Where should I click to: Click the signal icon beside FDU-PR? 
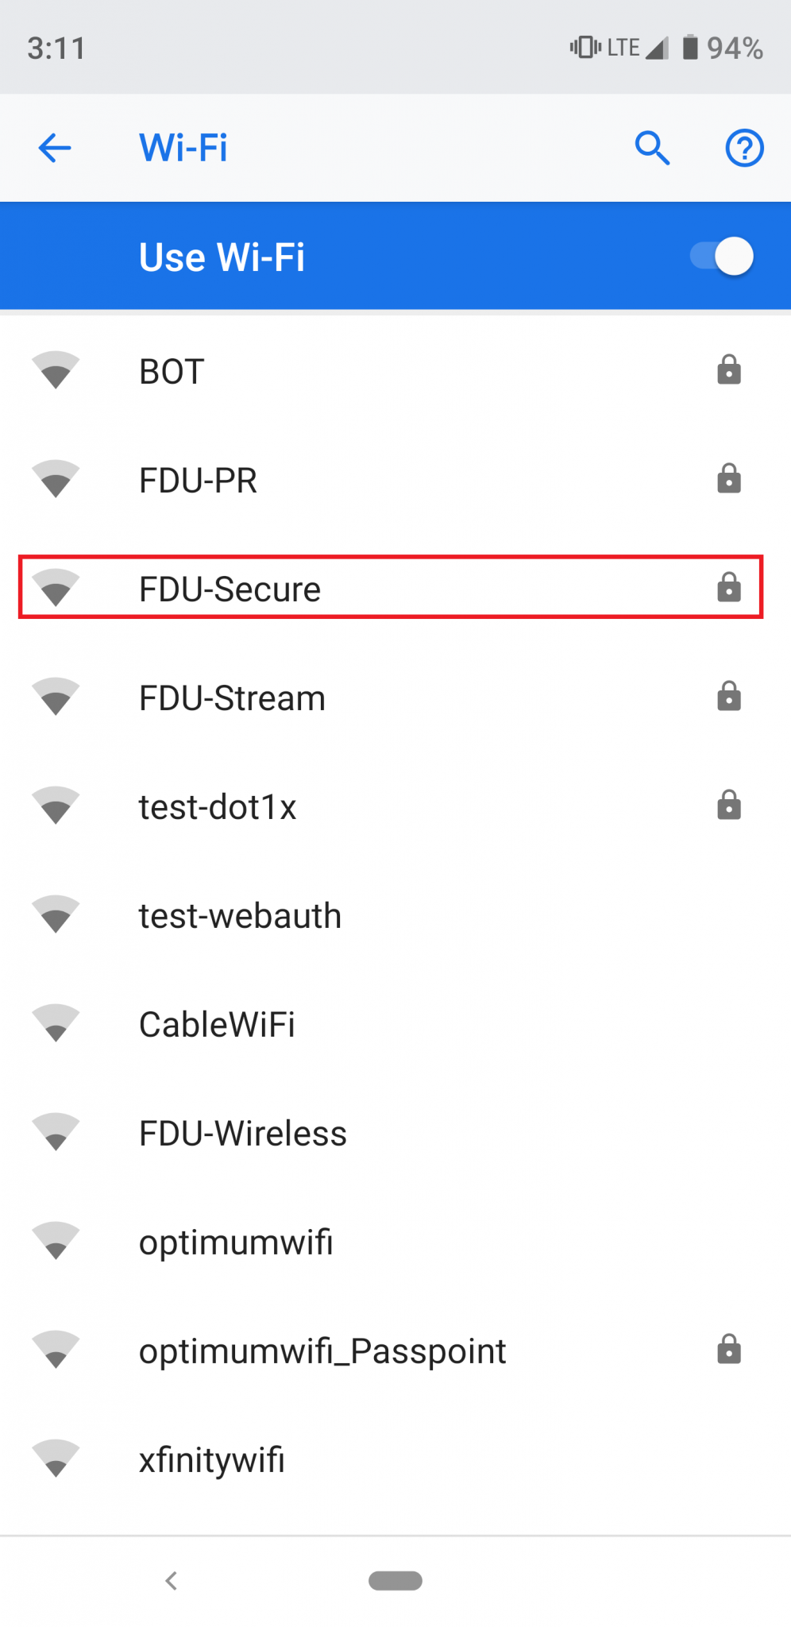point(56,480)
